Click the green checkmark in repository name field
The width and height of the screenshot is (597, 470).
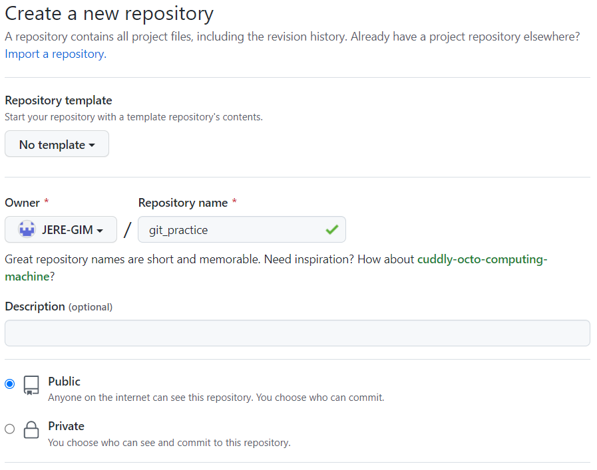point(332,229)
